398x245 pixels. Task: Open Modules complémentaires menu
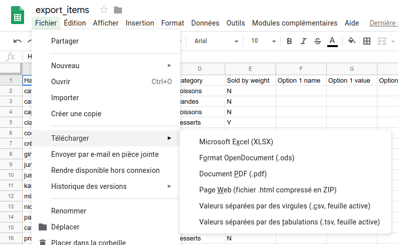295,23
